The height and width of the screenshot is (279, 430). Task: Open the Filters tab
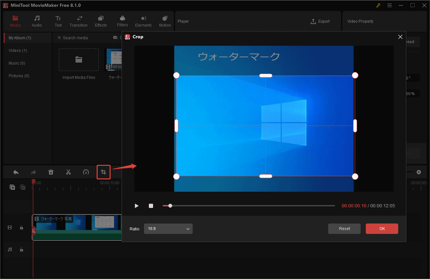122,21
